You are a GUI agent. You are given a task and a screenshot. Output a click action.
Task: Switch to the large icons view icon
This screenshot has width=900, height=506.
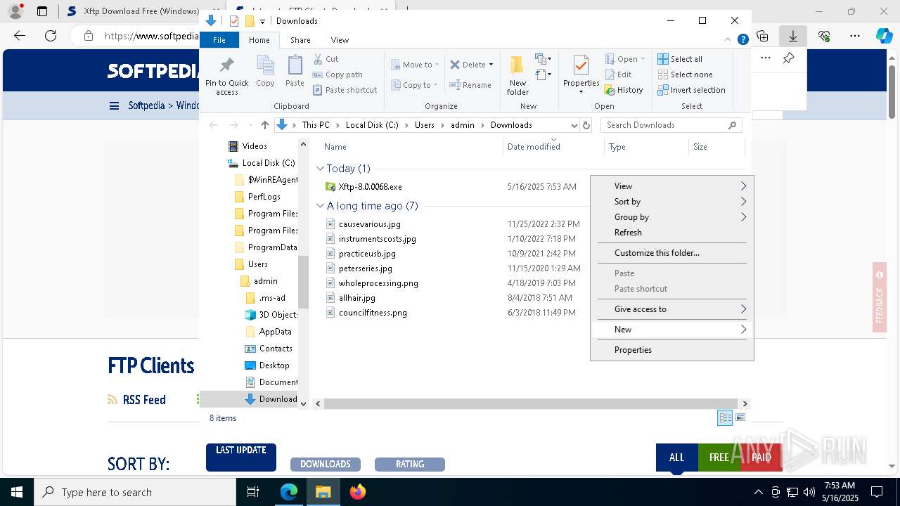point(740,418)
